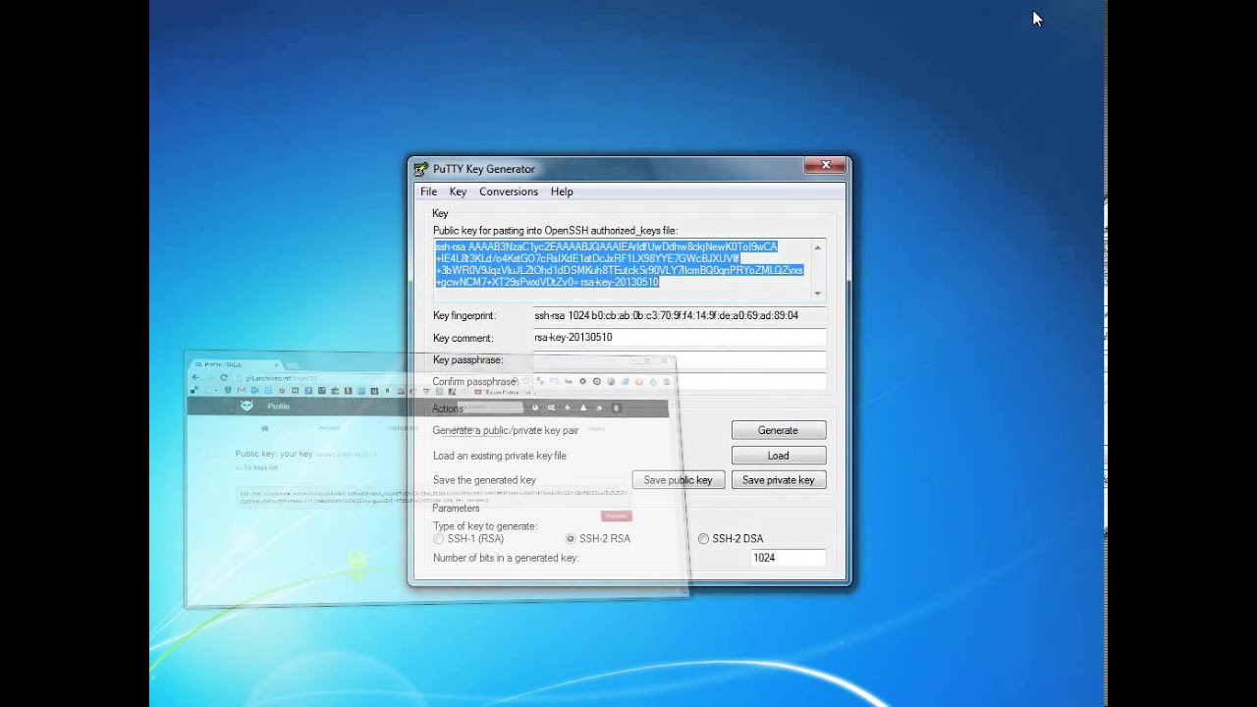Click inside the highlighted public key text box
This screenshot has height=707, width=1257.
(x=622, y=269)
